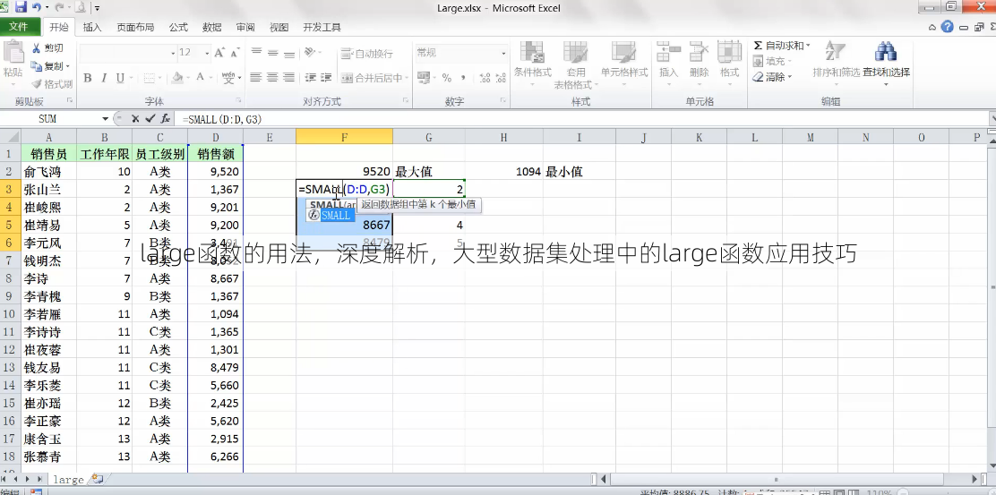
Task: Open the File (文件) tab
Action: (x=19, y=27)
